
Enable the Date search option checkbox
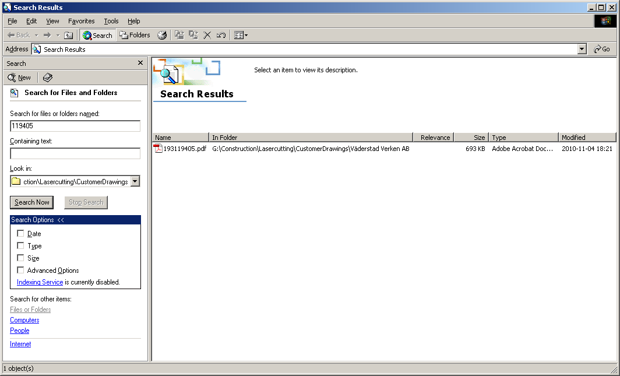tap(21, 234)
